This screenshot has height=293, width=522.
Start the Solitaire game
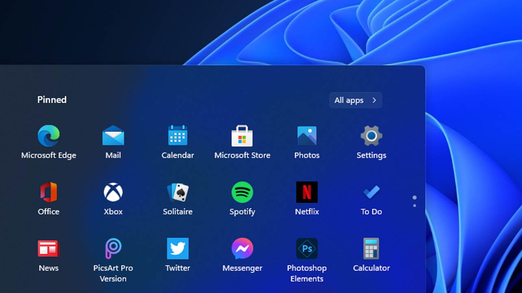coord(177,192)
